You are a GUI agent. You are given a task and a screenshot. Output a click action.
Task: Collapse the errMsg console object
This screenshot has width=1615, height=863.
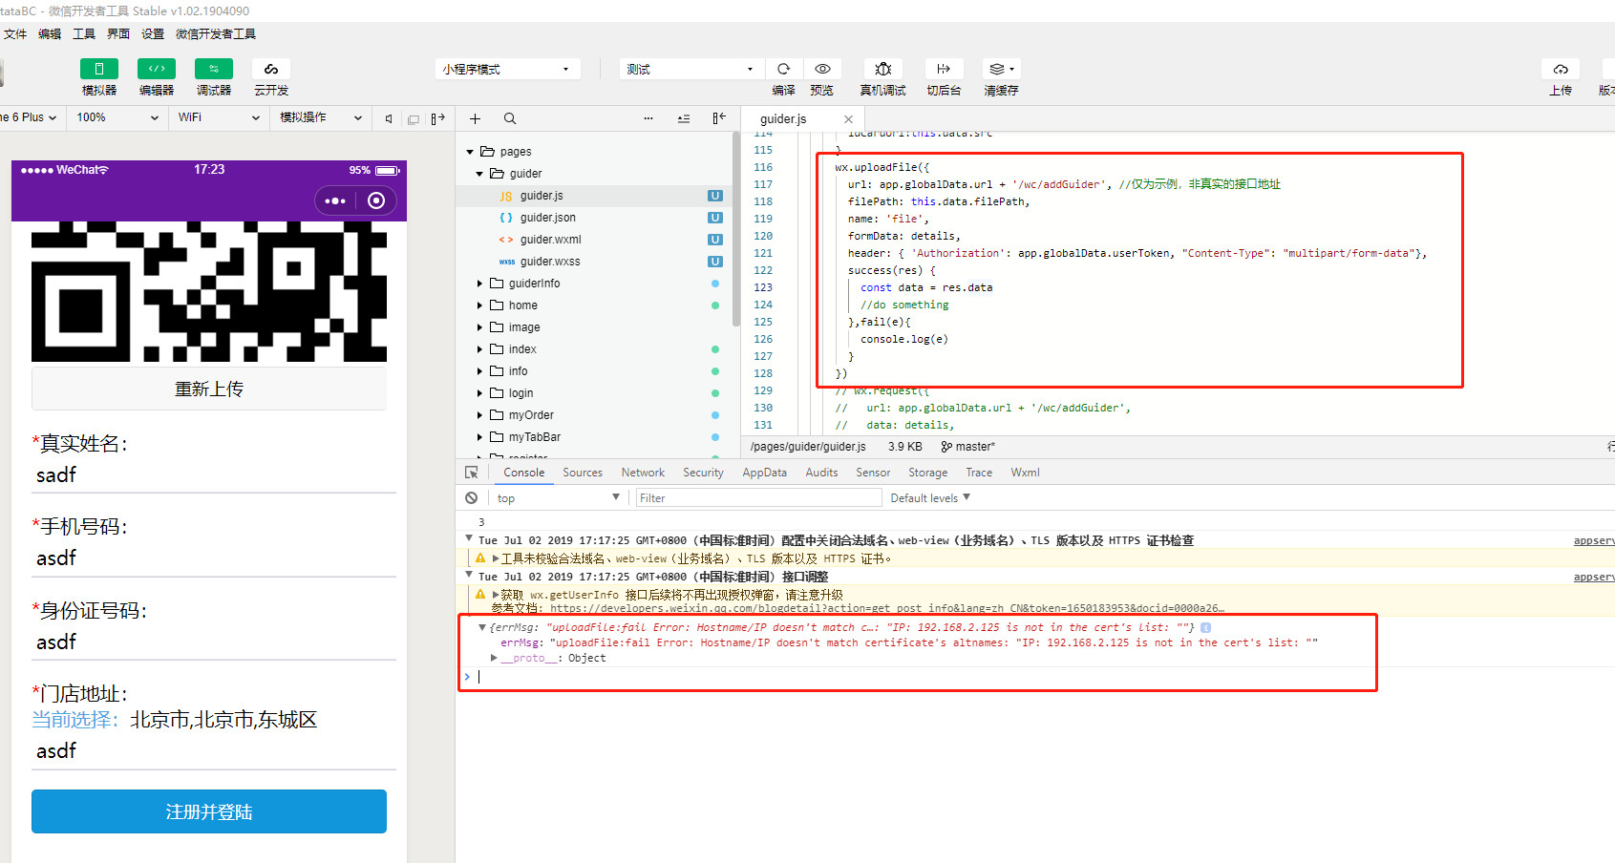pos(482,627)
